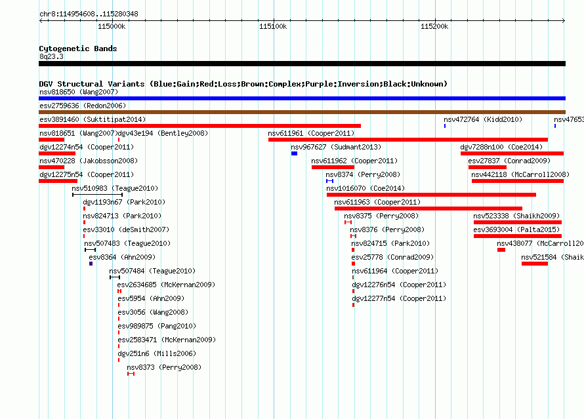584x419 pixels.
Task: Click the red nsv521584 loss bar
Action: pyautogui.click(x=535, y=264)
